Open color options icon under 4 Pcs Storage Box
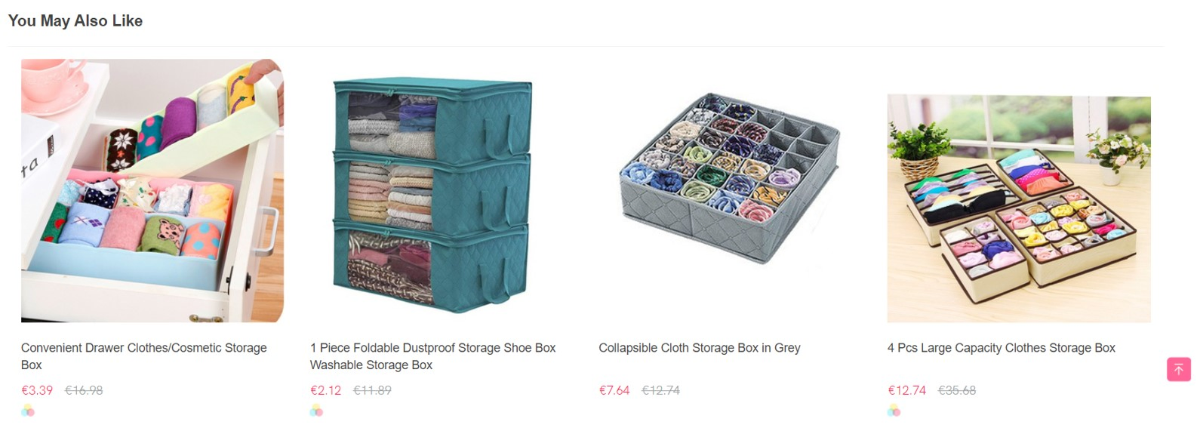Image resolution: width=1197 pixels, height=431 pixels. pos(894,411)
